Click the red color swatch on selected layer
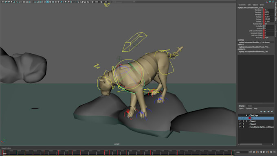Image resolution: width=277 pixels, height=156 pixels. pyautogui.click(x=250, y=118)
